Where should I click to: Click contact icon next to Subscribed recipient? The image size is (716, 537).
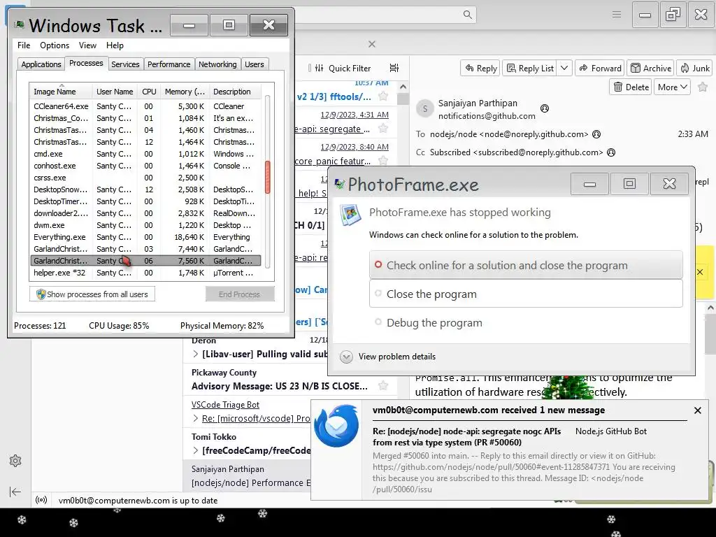coord(611,152)
